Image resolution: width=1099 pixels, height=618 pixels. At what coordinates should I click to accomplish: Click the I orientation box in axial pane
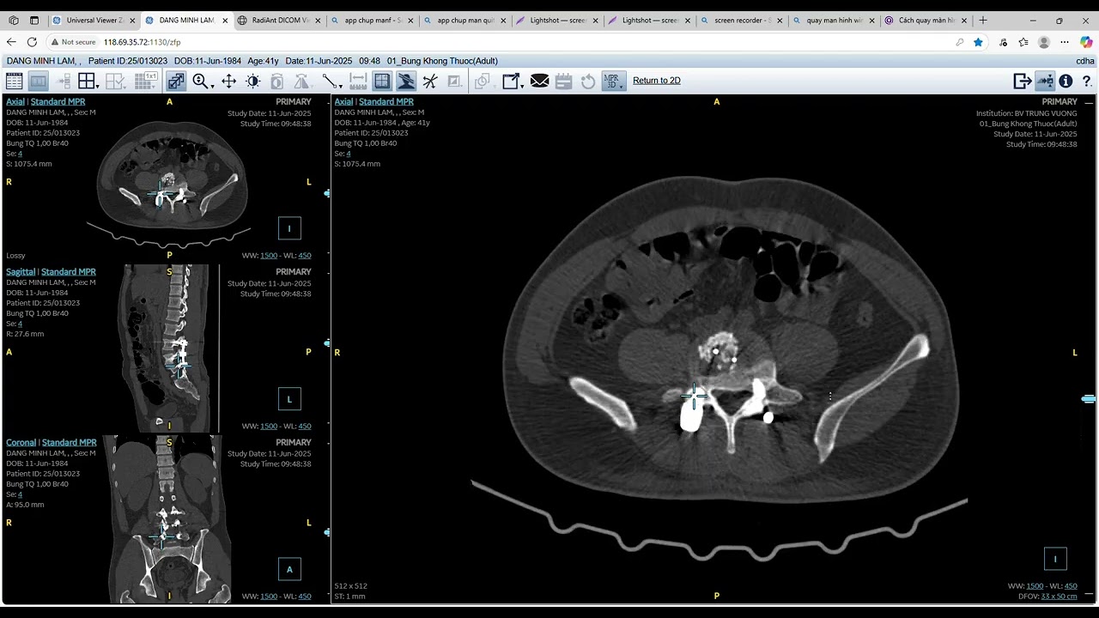289,228
